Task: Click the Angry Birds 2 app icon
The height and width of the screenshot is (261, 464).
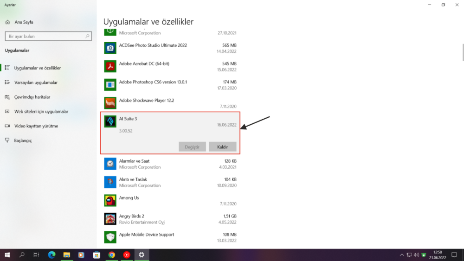Action: (x=110, y=219)
